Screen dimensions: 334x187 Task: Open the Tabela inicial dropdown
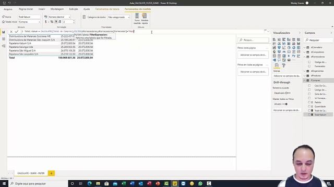tap(29, 22)
